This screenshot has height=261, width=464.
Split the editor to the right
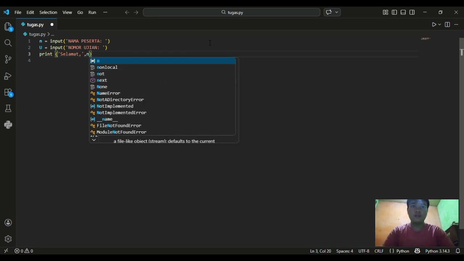pos(447,25)
